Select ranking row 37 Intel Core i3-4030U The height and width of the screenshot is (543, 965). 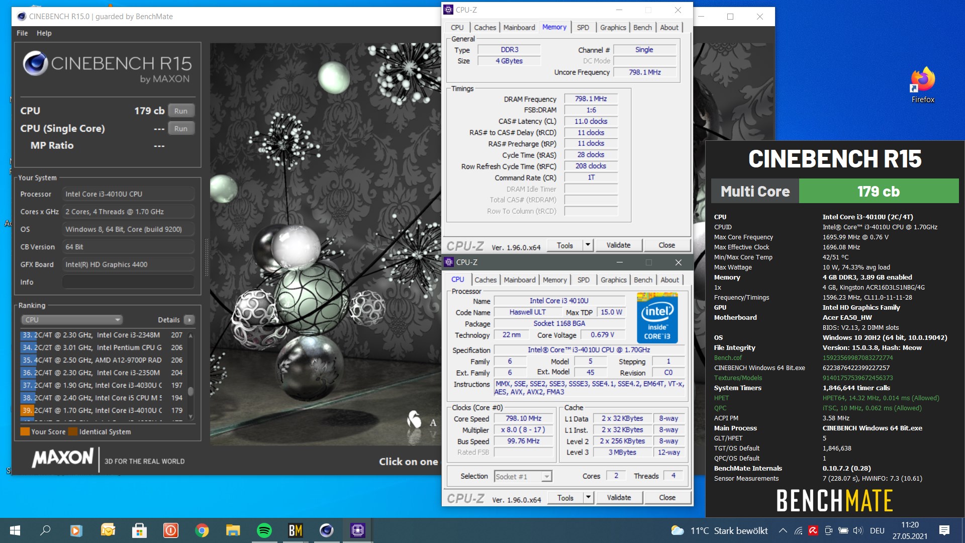(103, 385)
